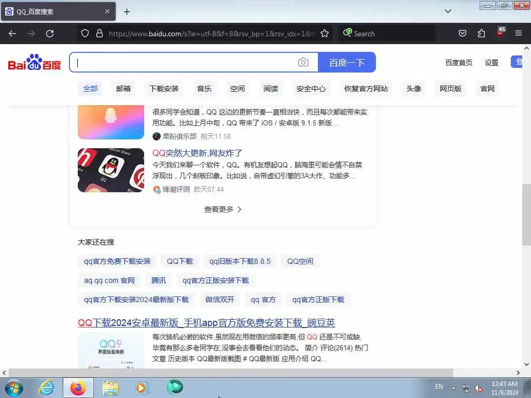Click the Baidu logo

click(x=34, y=62)
